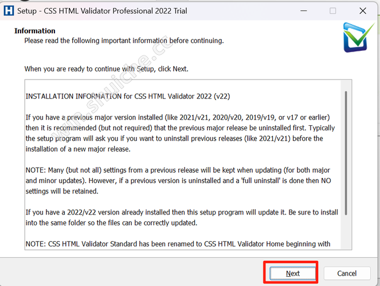Click the window title 'Setup - CSS HTML Validator Professional'

click(102, 11)
